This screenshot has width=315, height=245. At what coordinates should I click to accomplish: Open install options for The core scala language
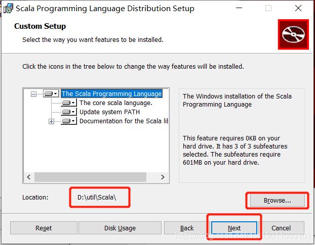(69, 103)
